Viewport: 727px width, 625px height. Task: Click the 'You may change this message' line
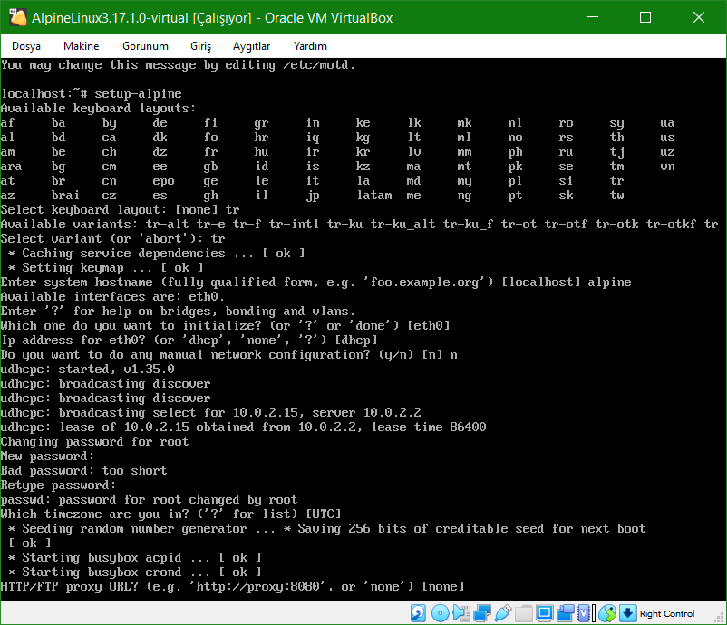click(x=178, y=65)
